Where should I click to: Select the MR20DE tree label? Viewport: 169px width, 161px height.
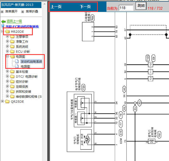17,32
